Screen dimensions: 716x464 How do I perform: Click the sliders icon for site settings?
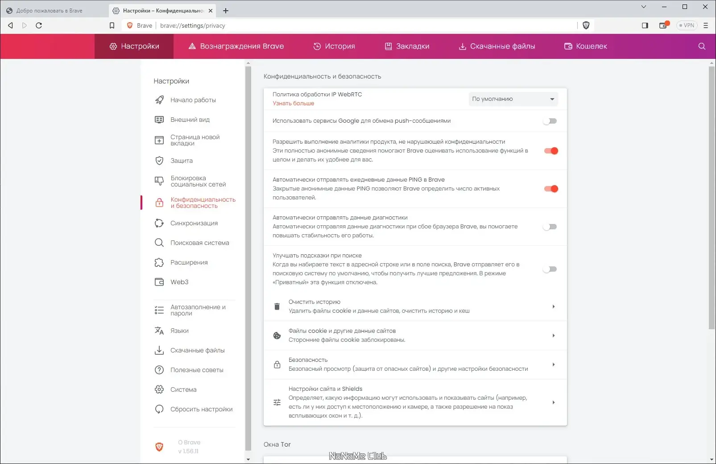pyautogui.click(x=277, y=402)
